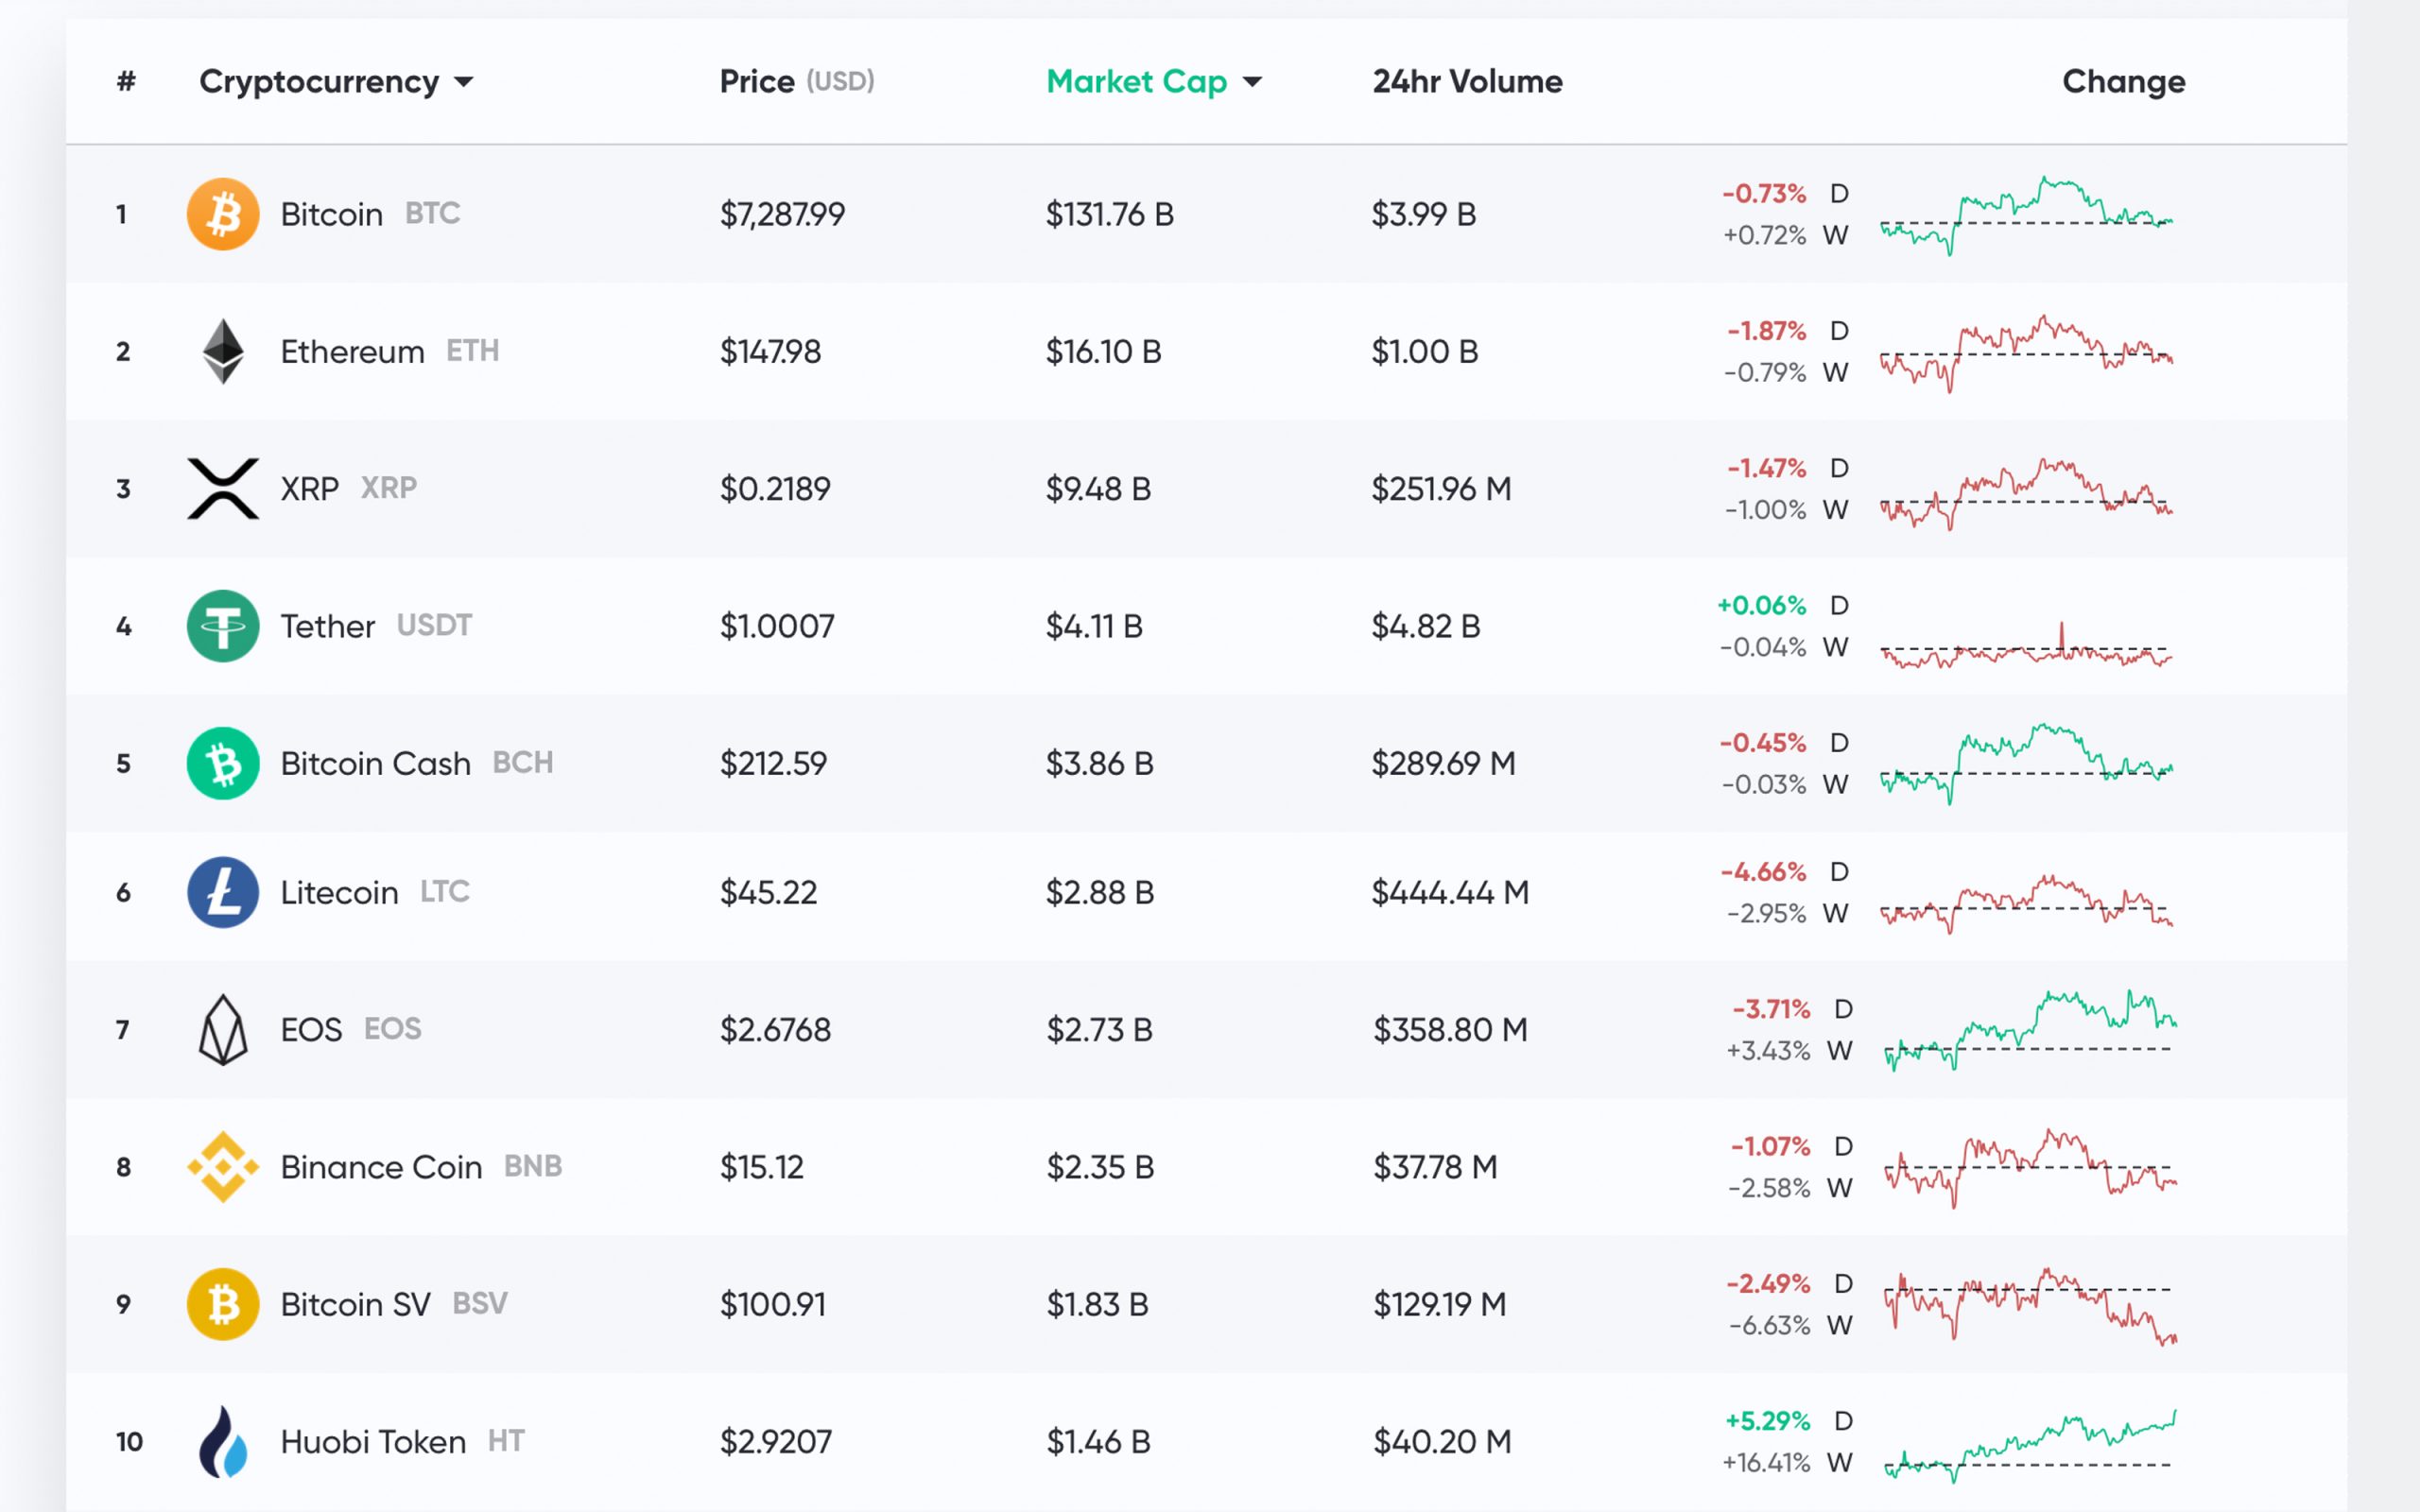2420x1512 pixels.
Task: Click Tether volume $4.82 B
Action: [1425, 626]
